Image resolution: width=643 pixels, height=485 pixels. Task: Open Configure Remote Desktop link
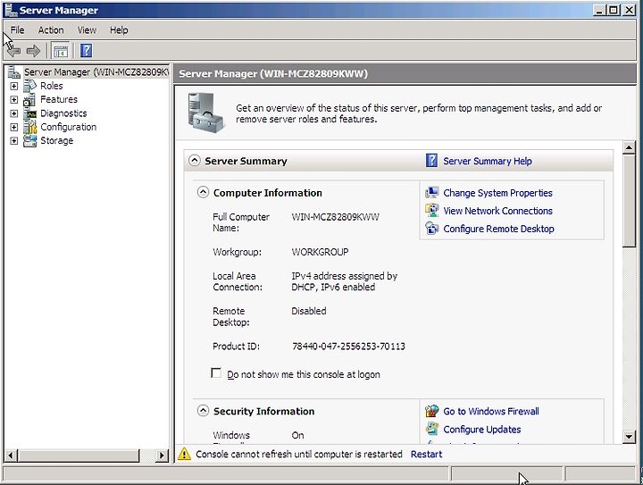[498, 229]
